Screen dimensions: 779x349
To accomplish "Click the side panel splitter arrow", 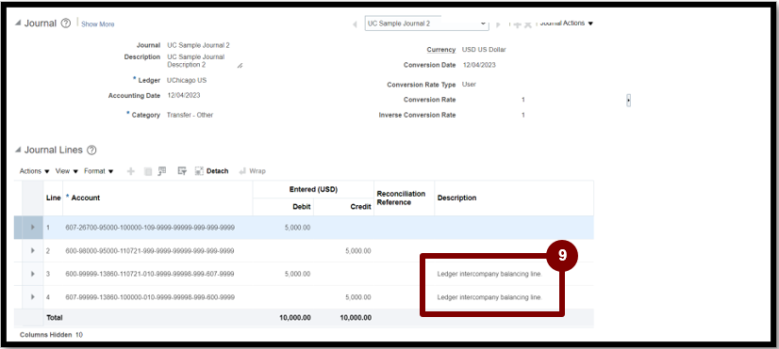I will pyautogui.click(x=628, y=100).
